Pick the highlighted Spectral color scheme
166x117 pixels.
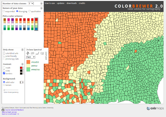tap(36, 24)
